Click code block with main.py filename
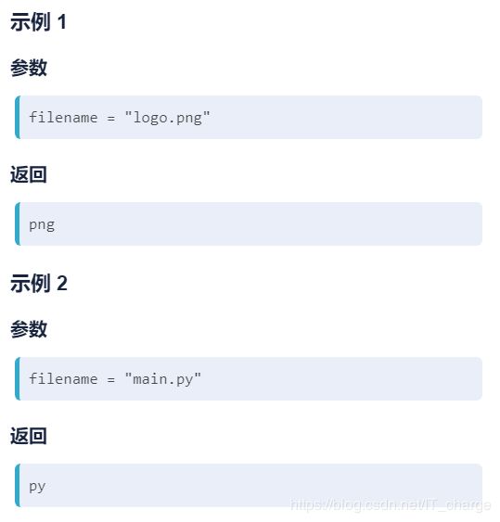 click(249, 378)
